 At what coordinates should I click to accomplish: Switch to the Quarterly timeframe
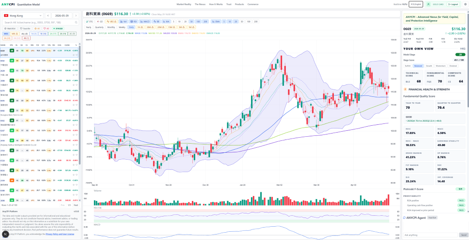pyautogui.click(x=99, y=27)
